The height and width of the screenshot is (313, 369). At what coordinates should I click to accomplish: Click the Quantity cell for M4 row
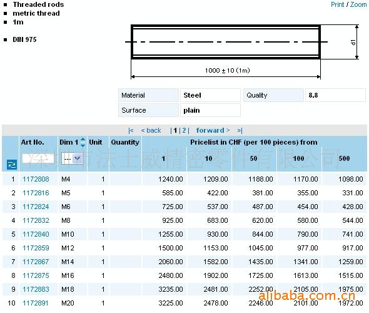pyautogui.click(x=126, y=179)
